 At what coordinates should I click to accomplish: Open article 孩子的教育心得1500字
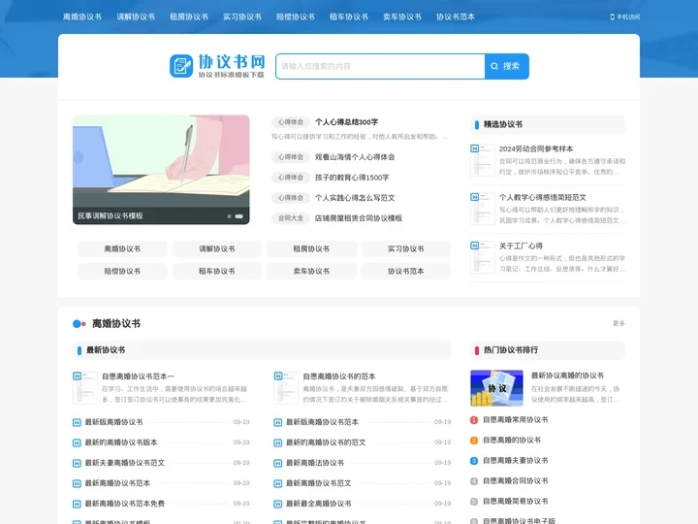point(352,178)
